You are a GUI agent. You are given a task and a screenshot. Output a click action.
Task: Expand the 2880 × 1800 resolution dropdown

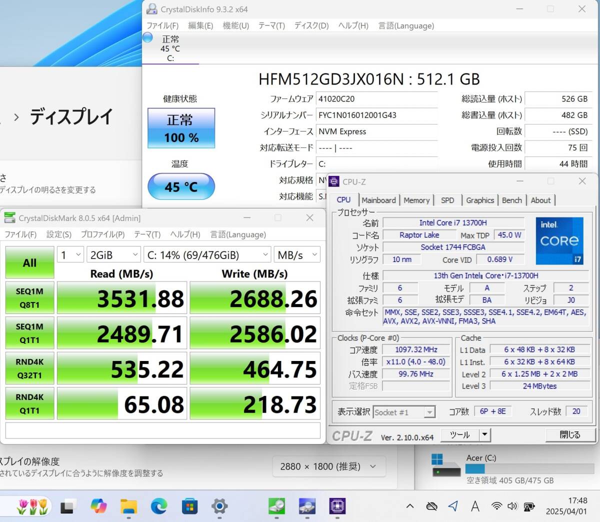(328, 466)
